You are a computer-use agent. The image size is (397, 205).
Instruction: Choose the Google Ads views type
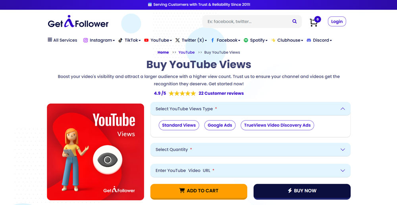220,125
